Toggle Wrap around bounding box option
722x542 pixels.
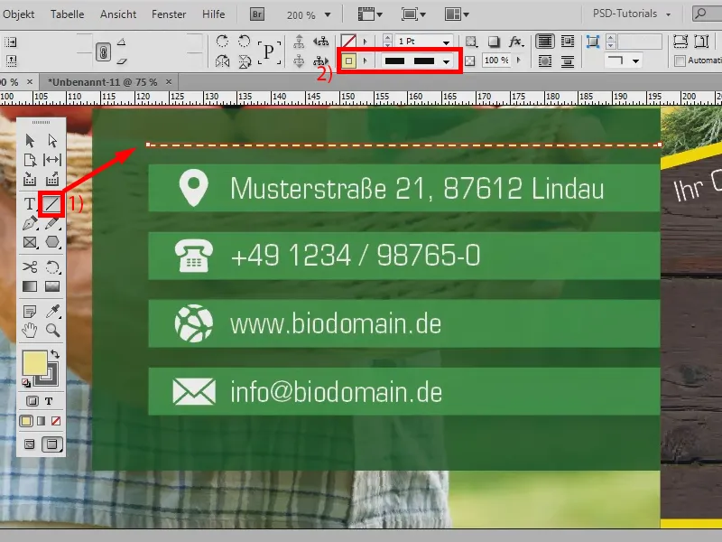pyautogui.click(x=568, y=42)
